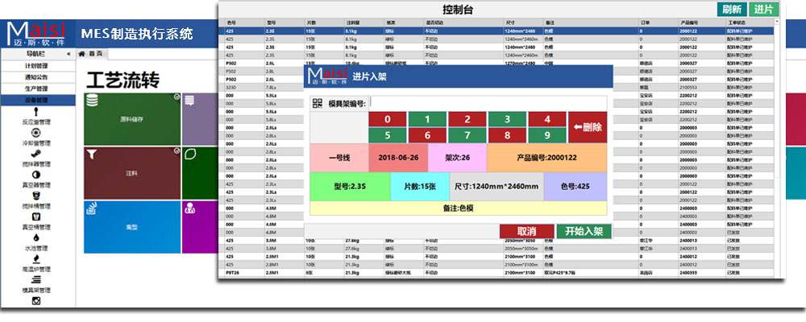Click the 开始入架 button
The height and width of the screenshot is (322, 806).
click(x=584, y=231)
